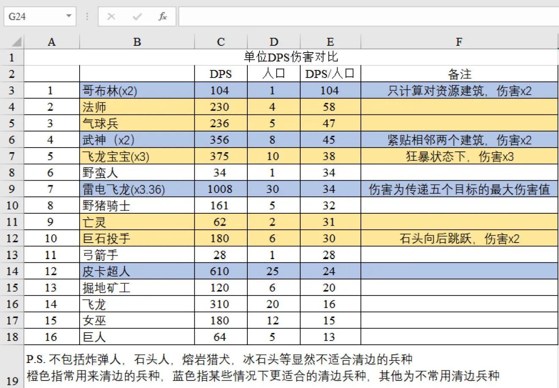Click the Select All corner triangle

[17, 42]
